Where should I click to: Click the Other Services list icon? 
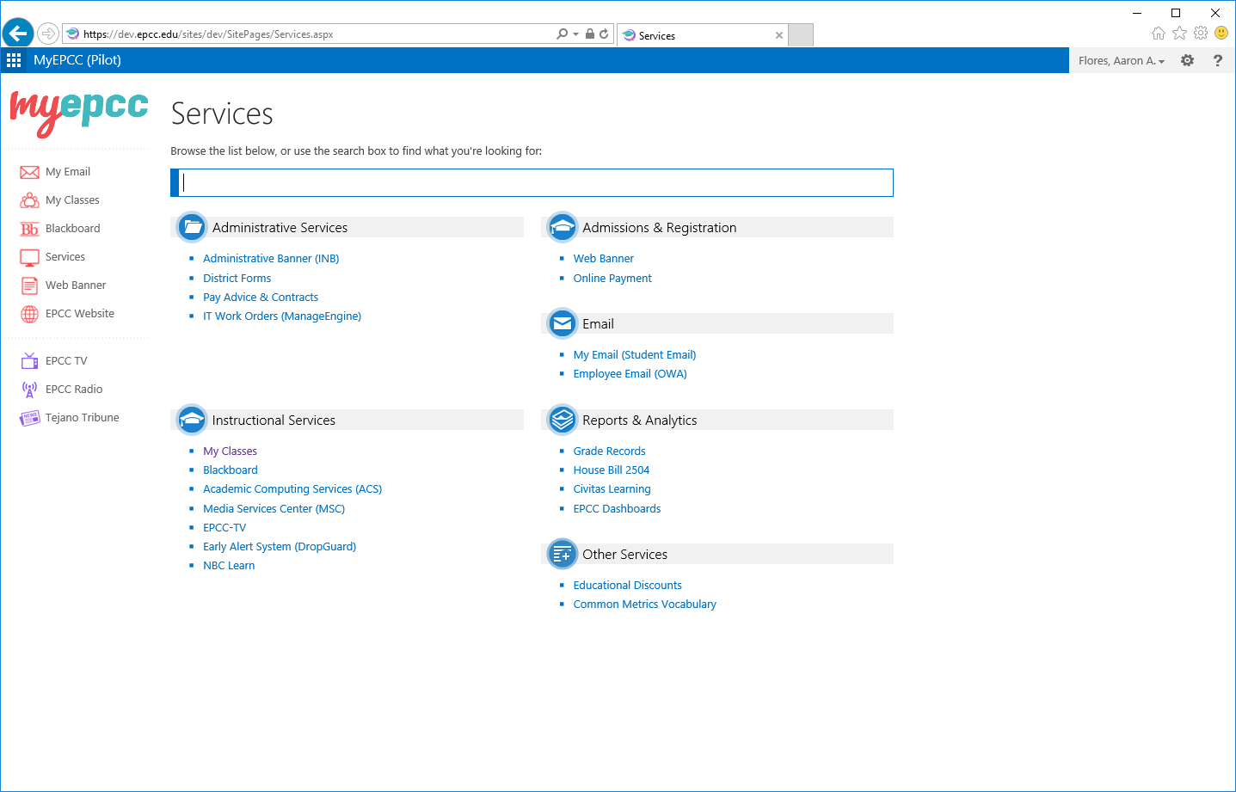tap(562, 554)
